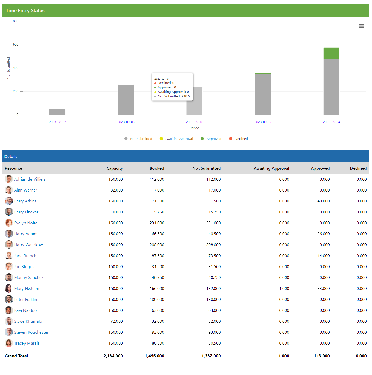
Task: Open the chart context menu
Action: [361, 26]
